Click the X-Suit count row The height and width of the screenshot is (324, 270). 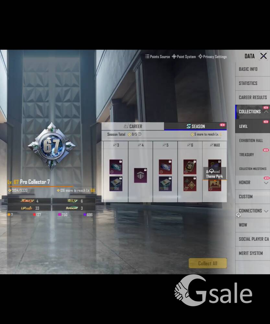[29, 201]
